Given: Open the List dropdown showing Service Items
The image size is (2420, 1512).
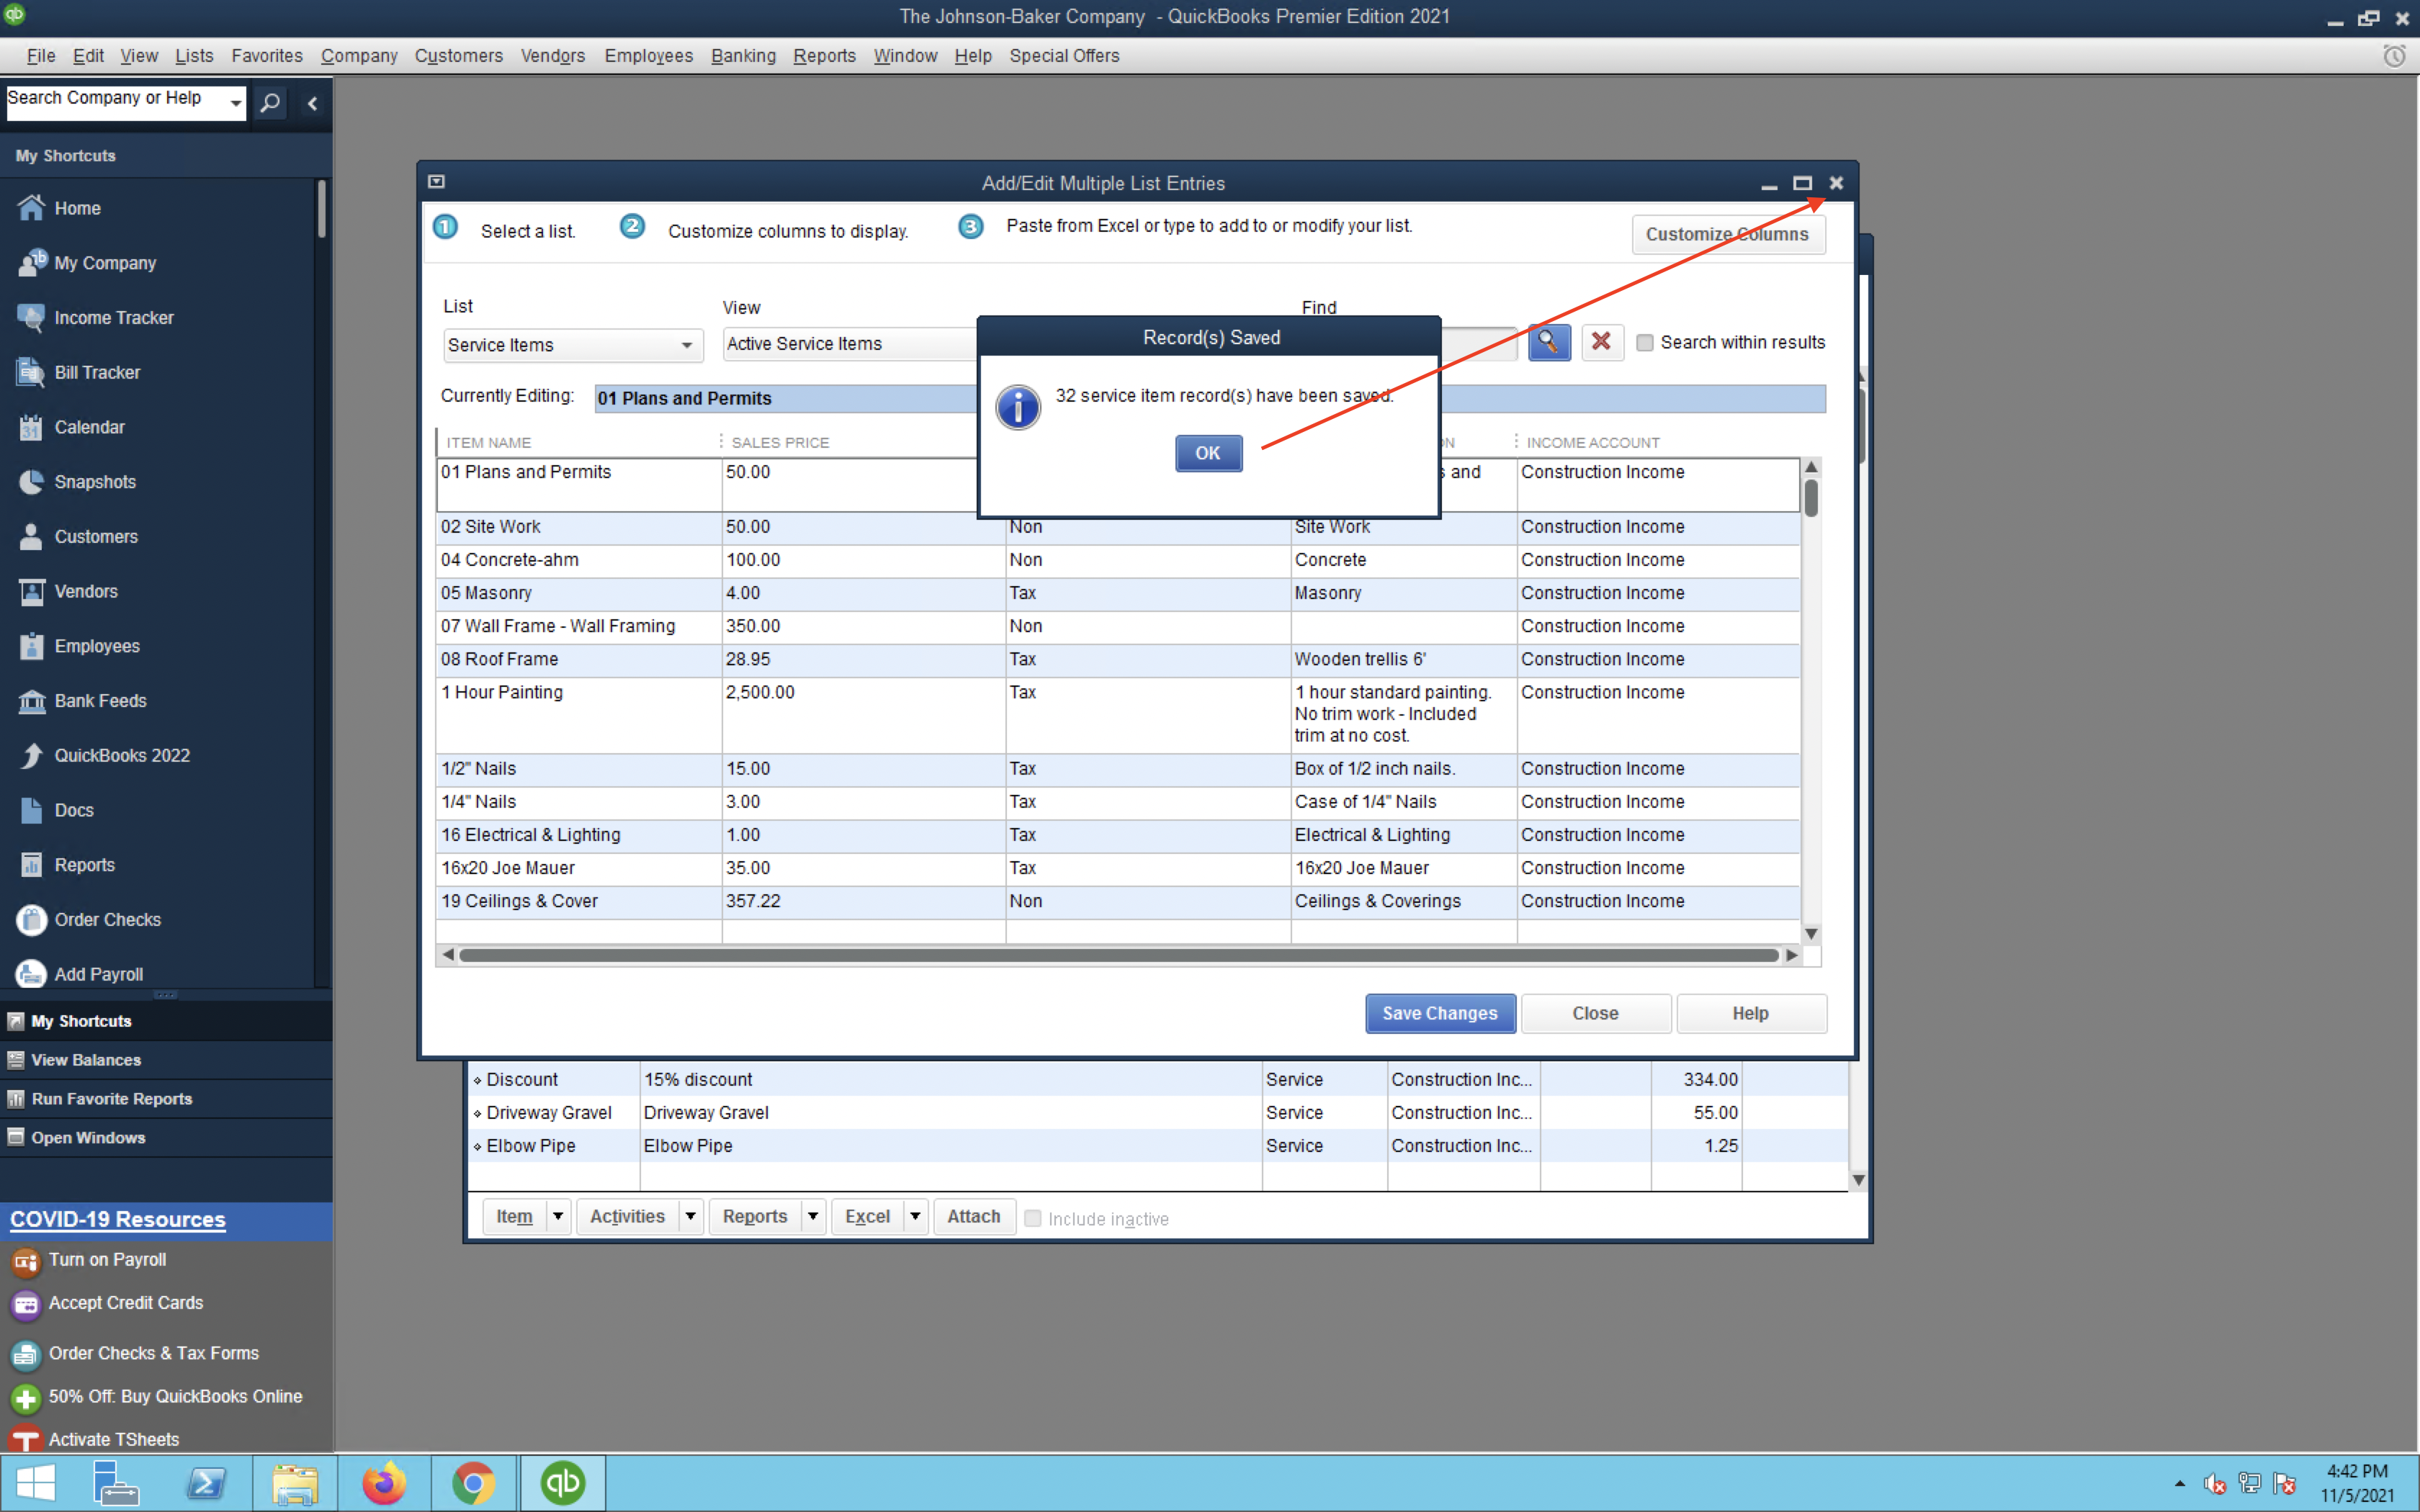Looking at the screenshot, I should 572,345.
